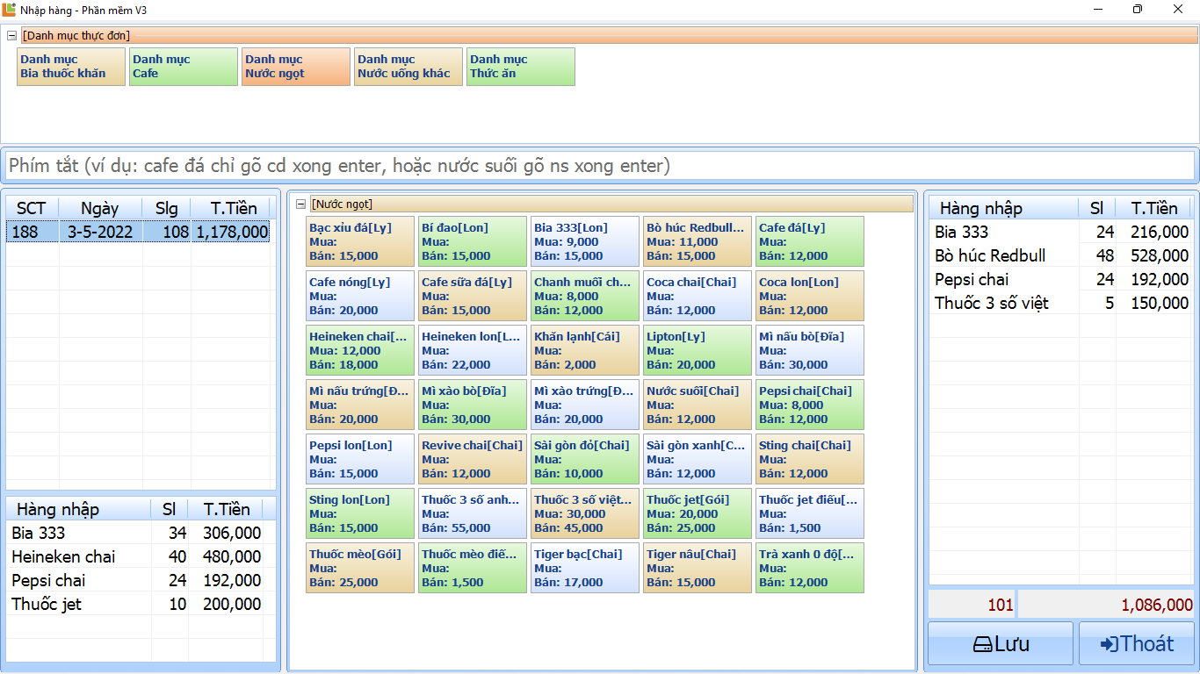This screenshot has height=674, width=1200.
Task: Click the shortcut key input field
Action: [600, 166]
